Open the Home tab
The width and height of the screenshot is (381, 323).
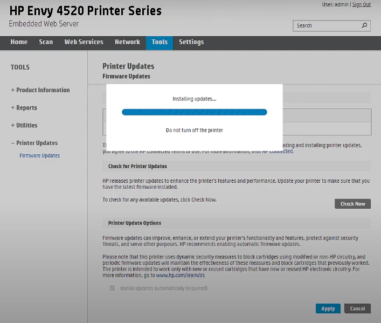tap(19, 42)
